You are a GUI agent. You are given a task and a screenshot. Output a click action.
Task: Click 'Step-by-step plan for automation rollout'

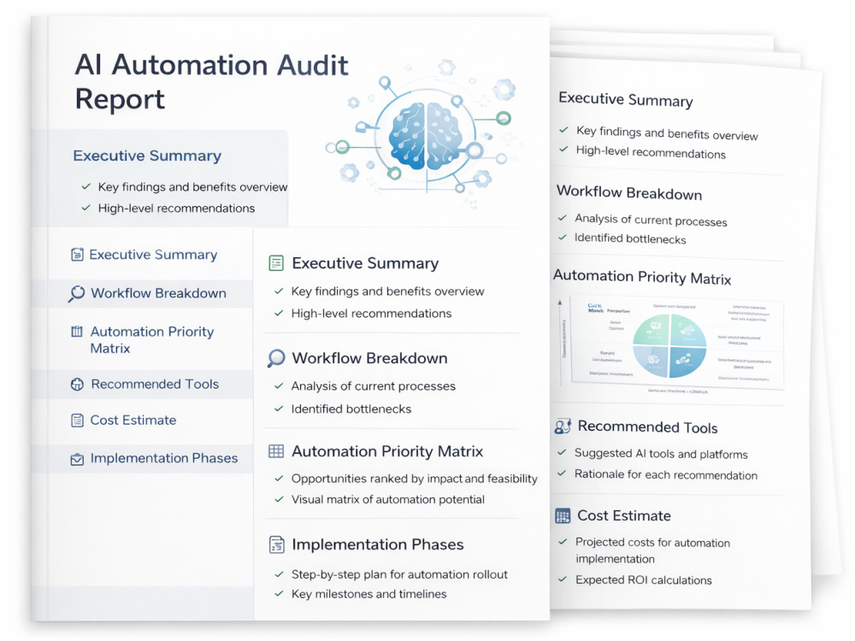(x=399, y=574)
